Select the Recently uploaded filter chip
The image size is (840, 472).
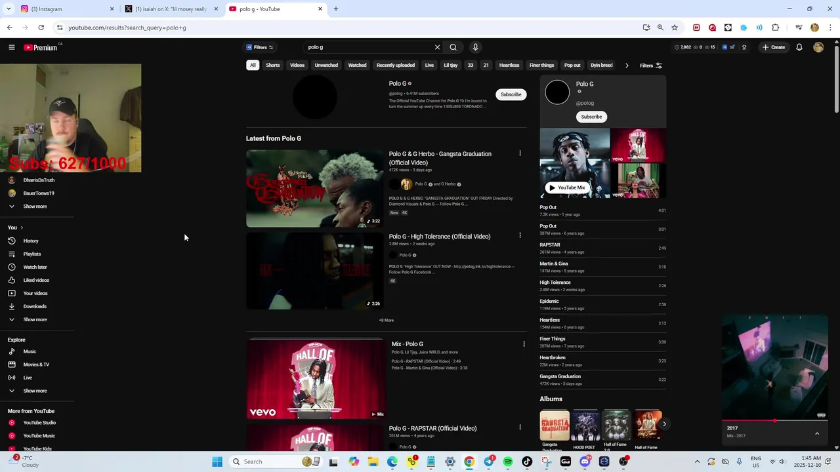click(396, 66)
